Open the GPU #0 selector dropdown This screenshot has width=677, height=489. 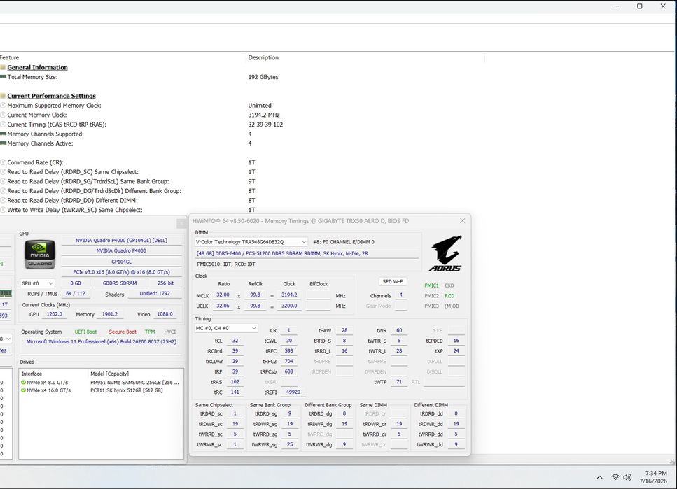37,283
